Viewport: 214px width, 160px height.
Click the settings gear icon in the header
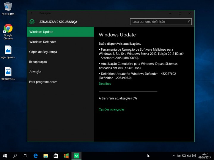[x=32, y=22]
